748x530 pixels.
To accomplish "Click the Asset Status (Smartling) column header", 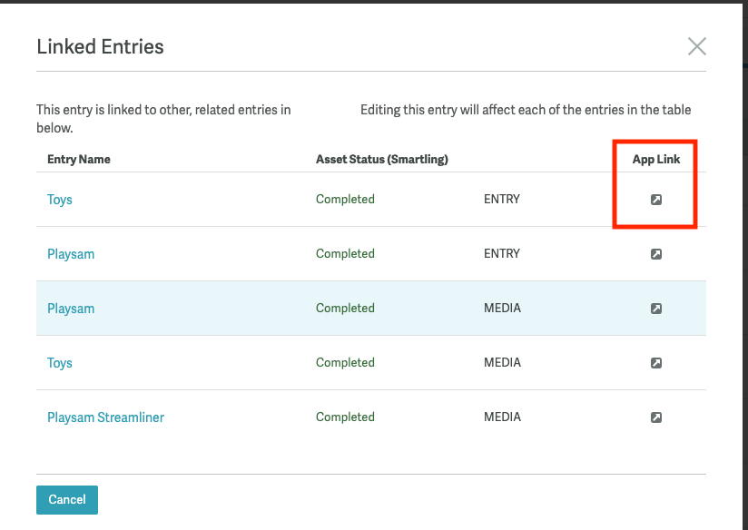I will point(382,159).
